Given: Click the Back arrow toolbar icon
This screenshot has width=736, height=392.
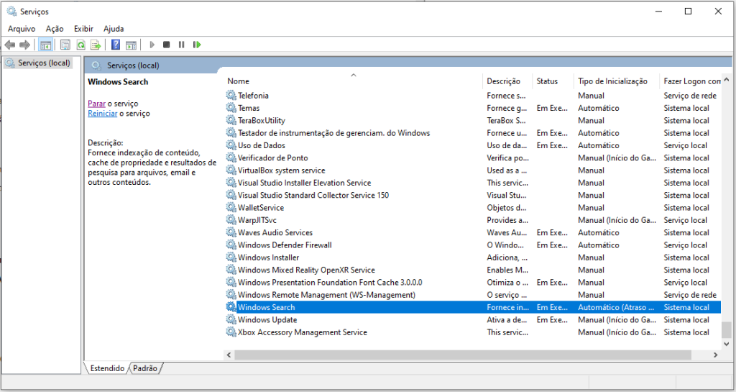Looking at the screenshot, I should [10, 45].
